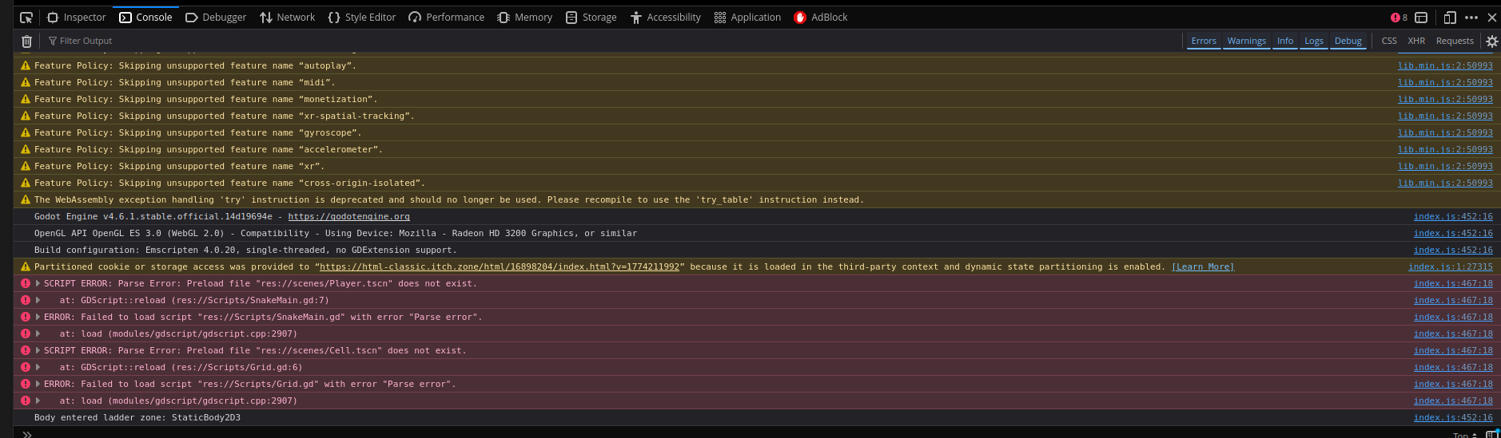Clear console output with trash icon
Viewport: 1501px width, 438px height.
26,41
